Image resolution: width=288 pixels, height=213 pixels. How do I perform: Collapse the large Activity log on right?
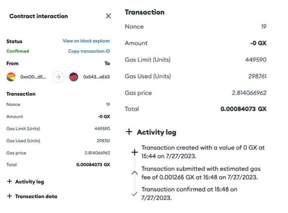151,132
